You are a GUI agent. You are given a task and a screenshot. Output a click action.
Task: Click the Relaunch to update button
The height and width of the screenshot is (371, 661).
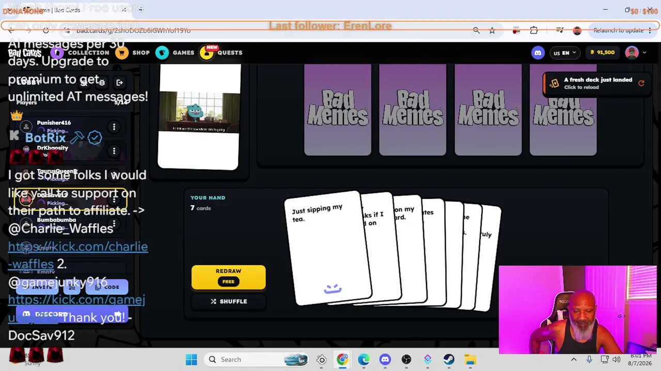pos(618,30)
